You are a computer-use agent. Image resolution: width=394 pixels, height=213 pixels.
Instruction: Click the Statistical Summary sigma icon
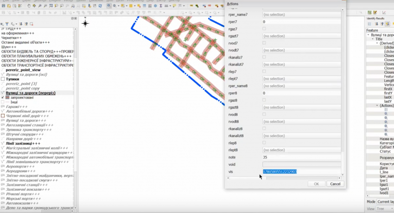point(161,6)
